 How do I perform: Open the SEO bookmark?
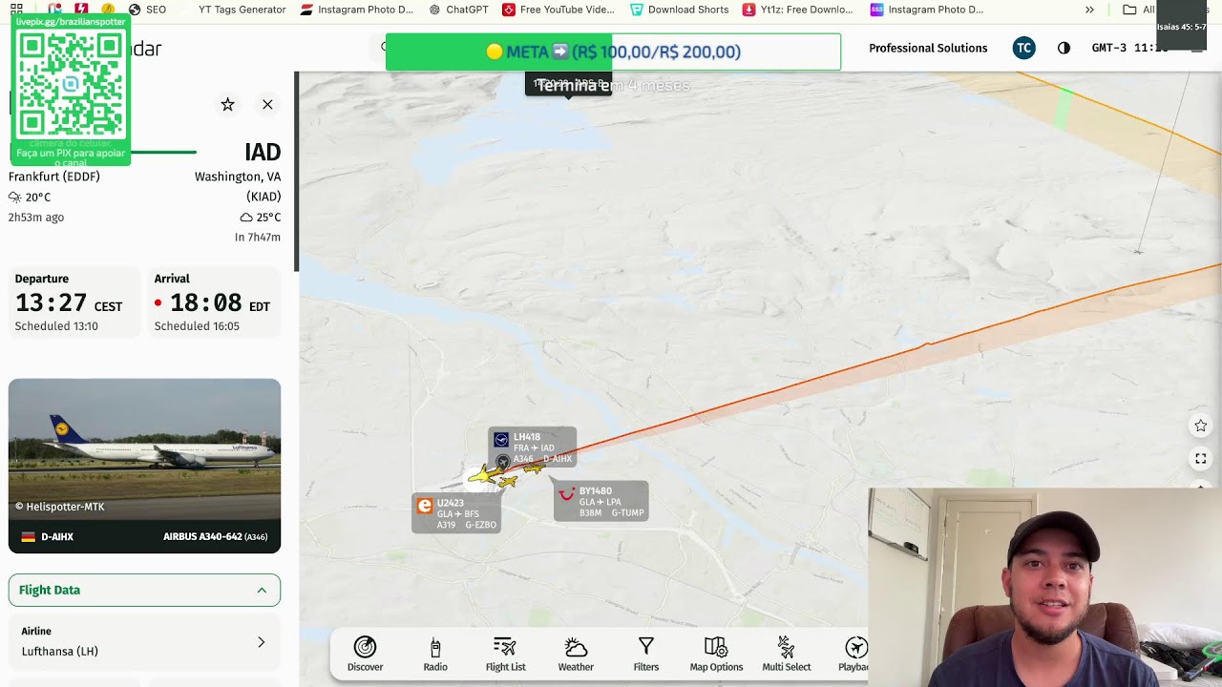coord(147,10)
